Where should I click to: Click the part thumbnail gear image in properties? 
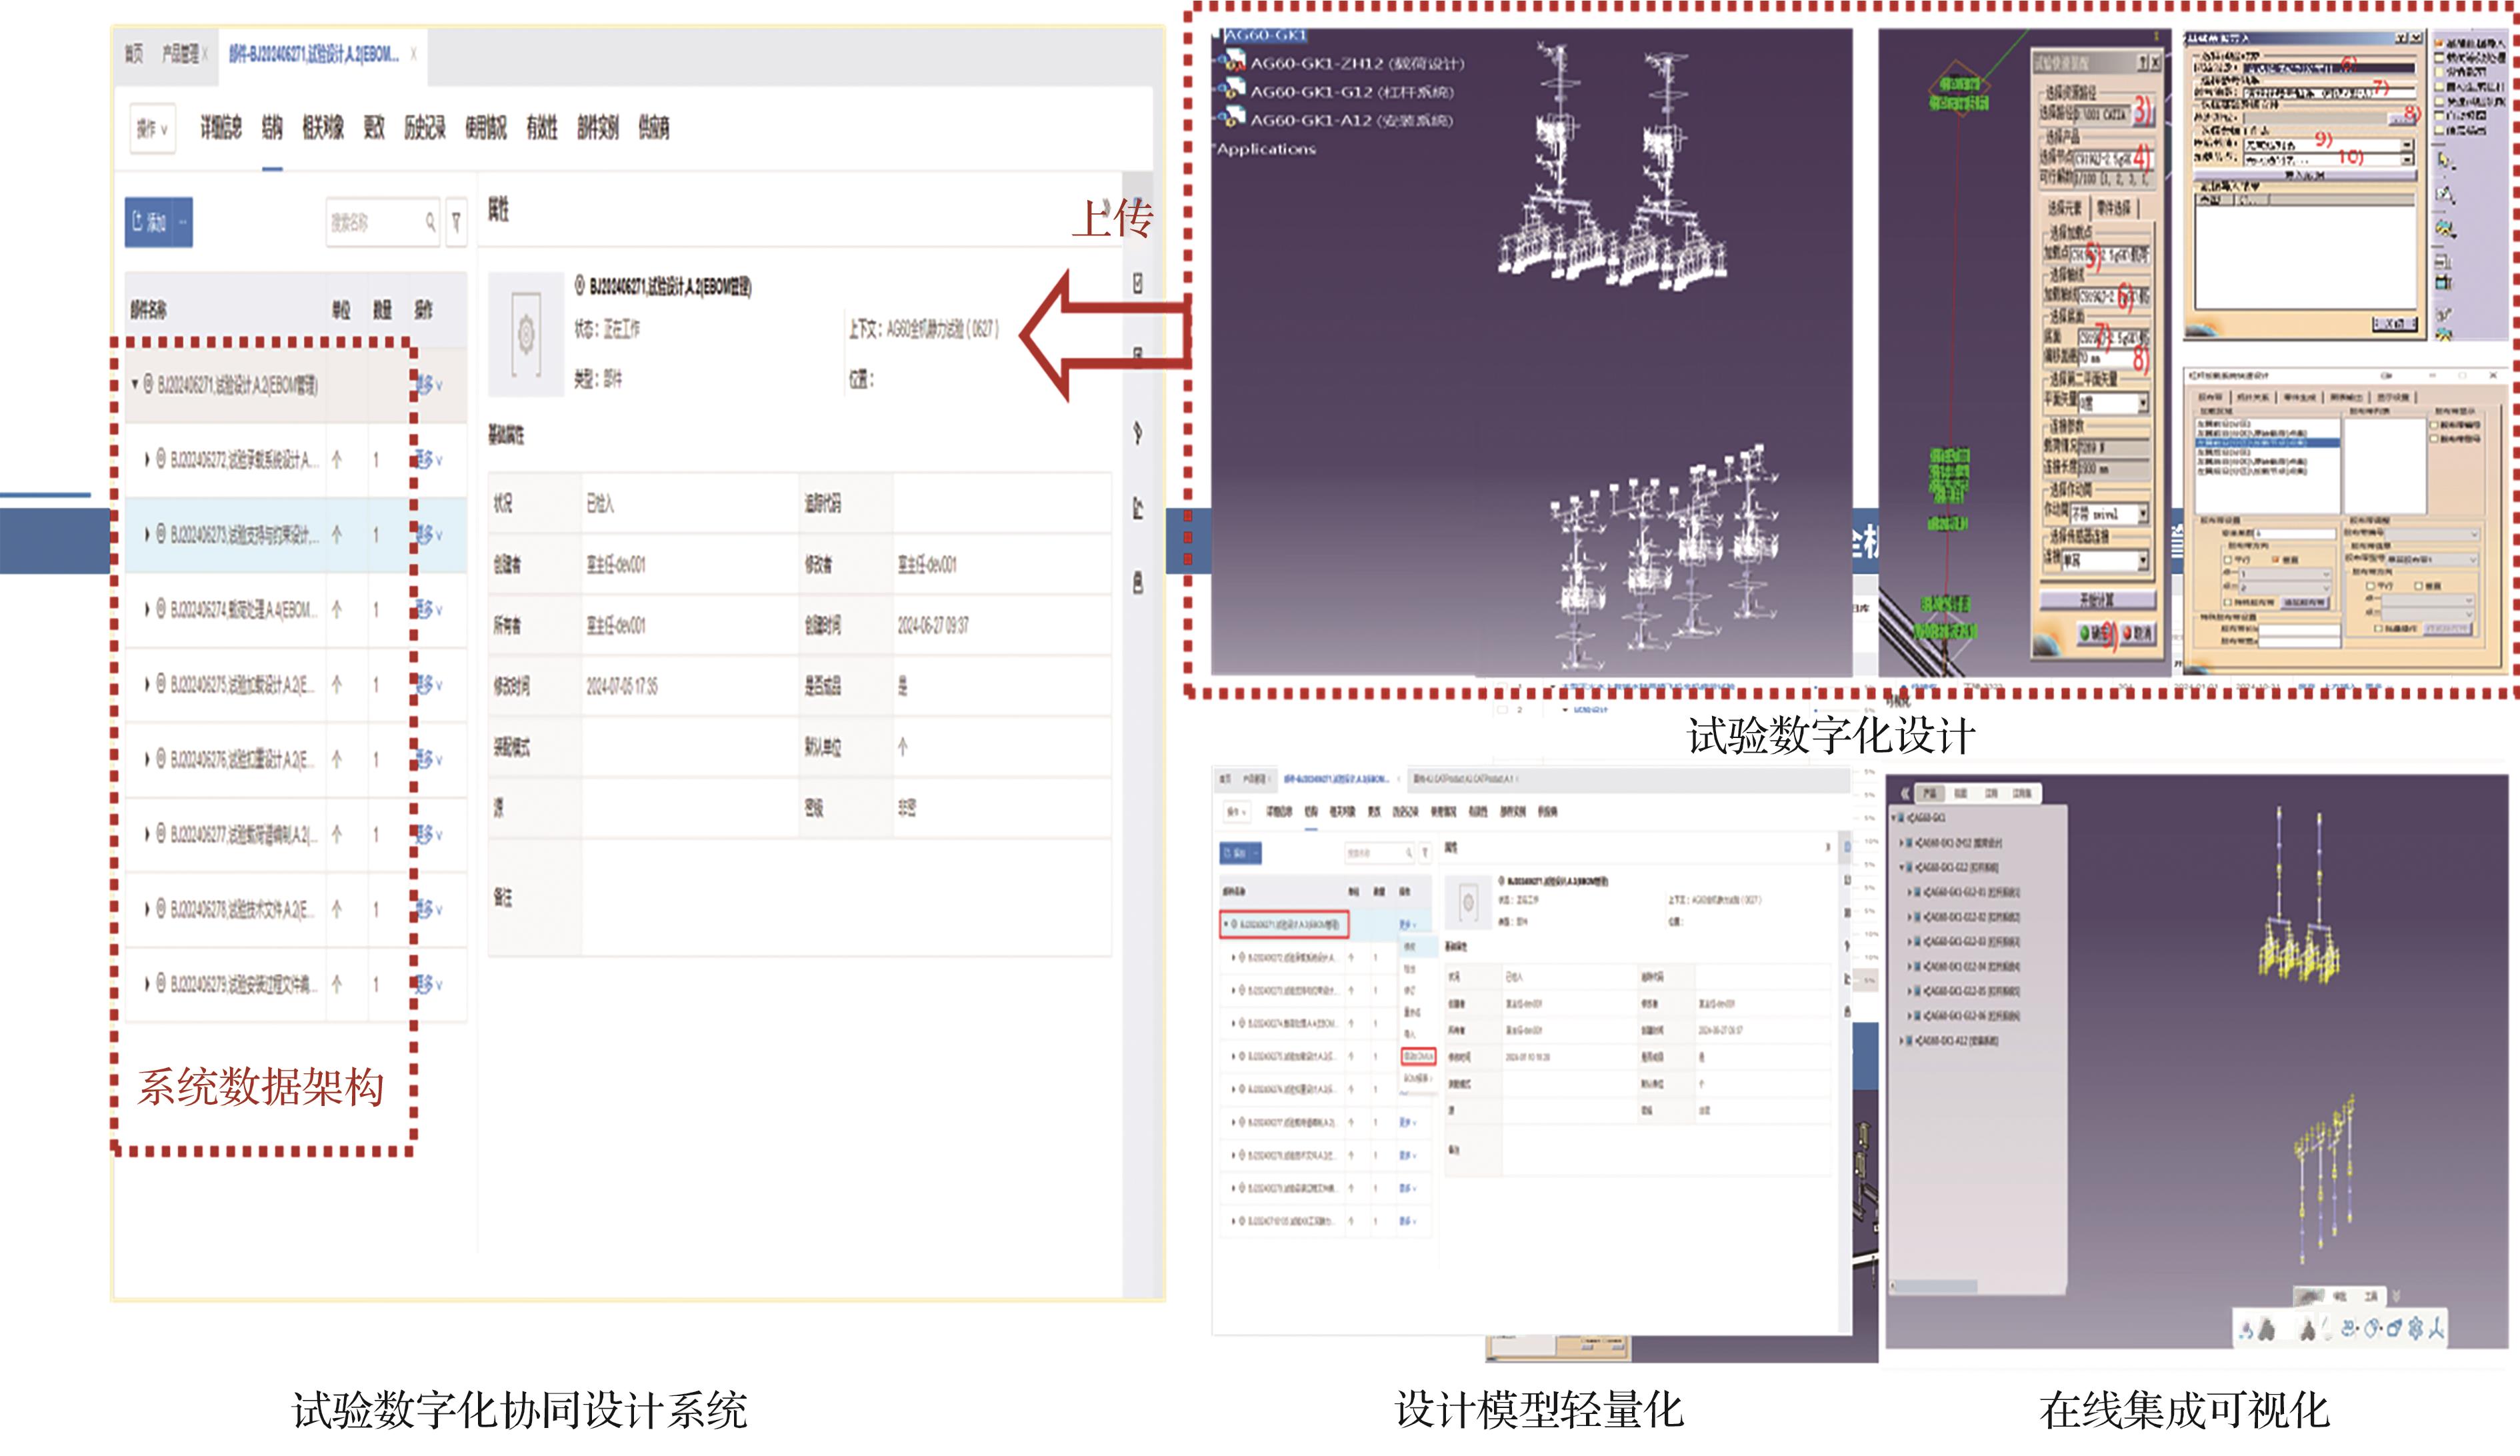526,334
